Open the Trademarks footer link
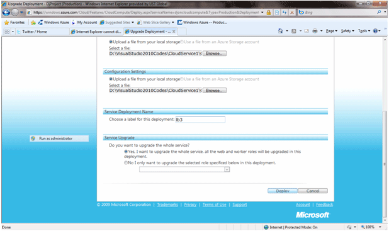This screenshot has height=231, width=389. point(167,205)
